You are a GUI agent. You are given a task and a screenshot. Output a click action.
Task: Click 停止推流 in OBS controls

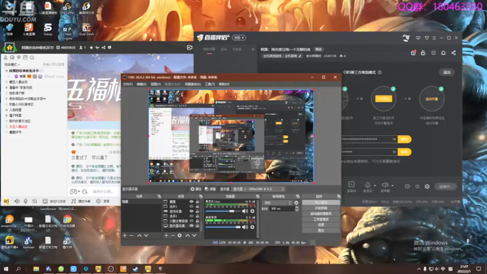click(321, 203)
